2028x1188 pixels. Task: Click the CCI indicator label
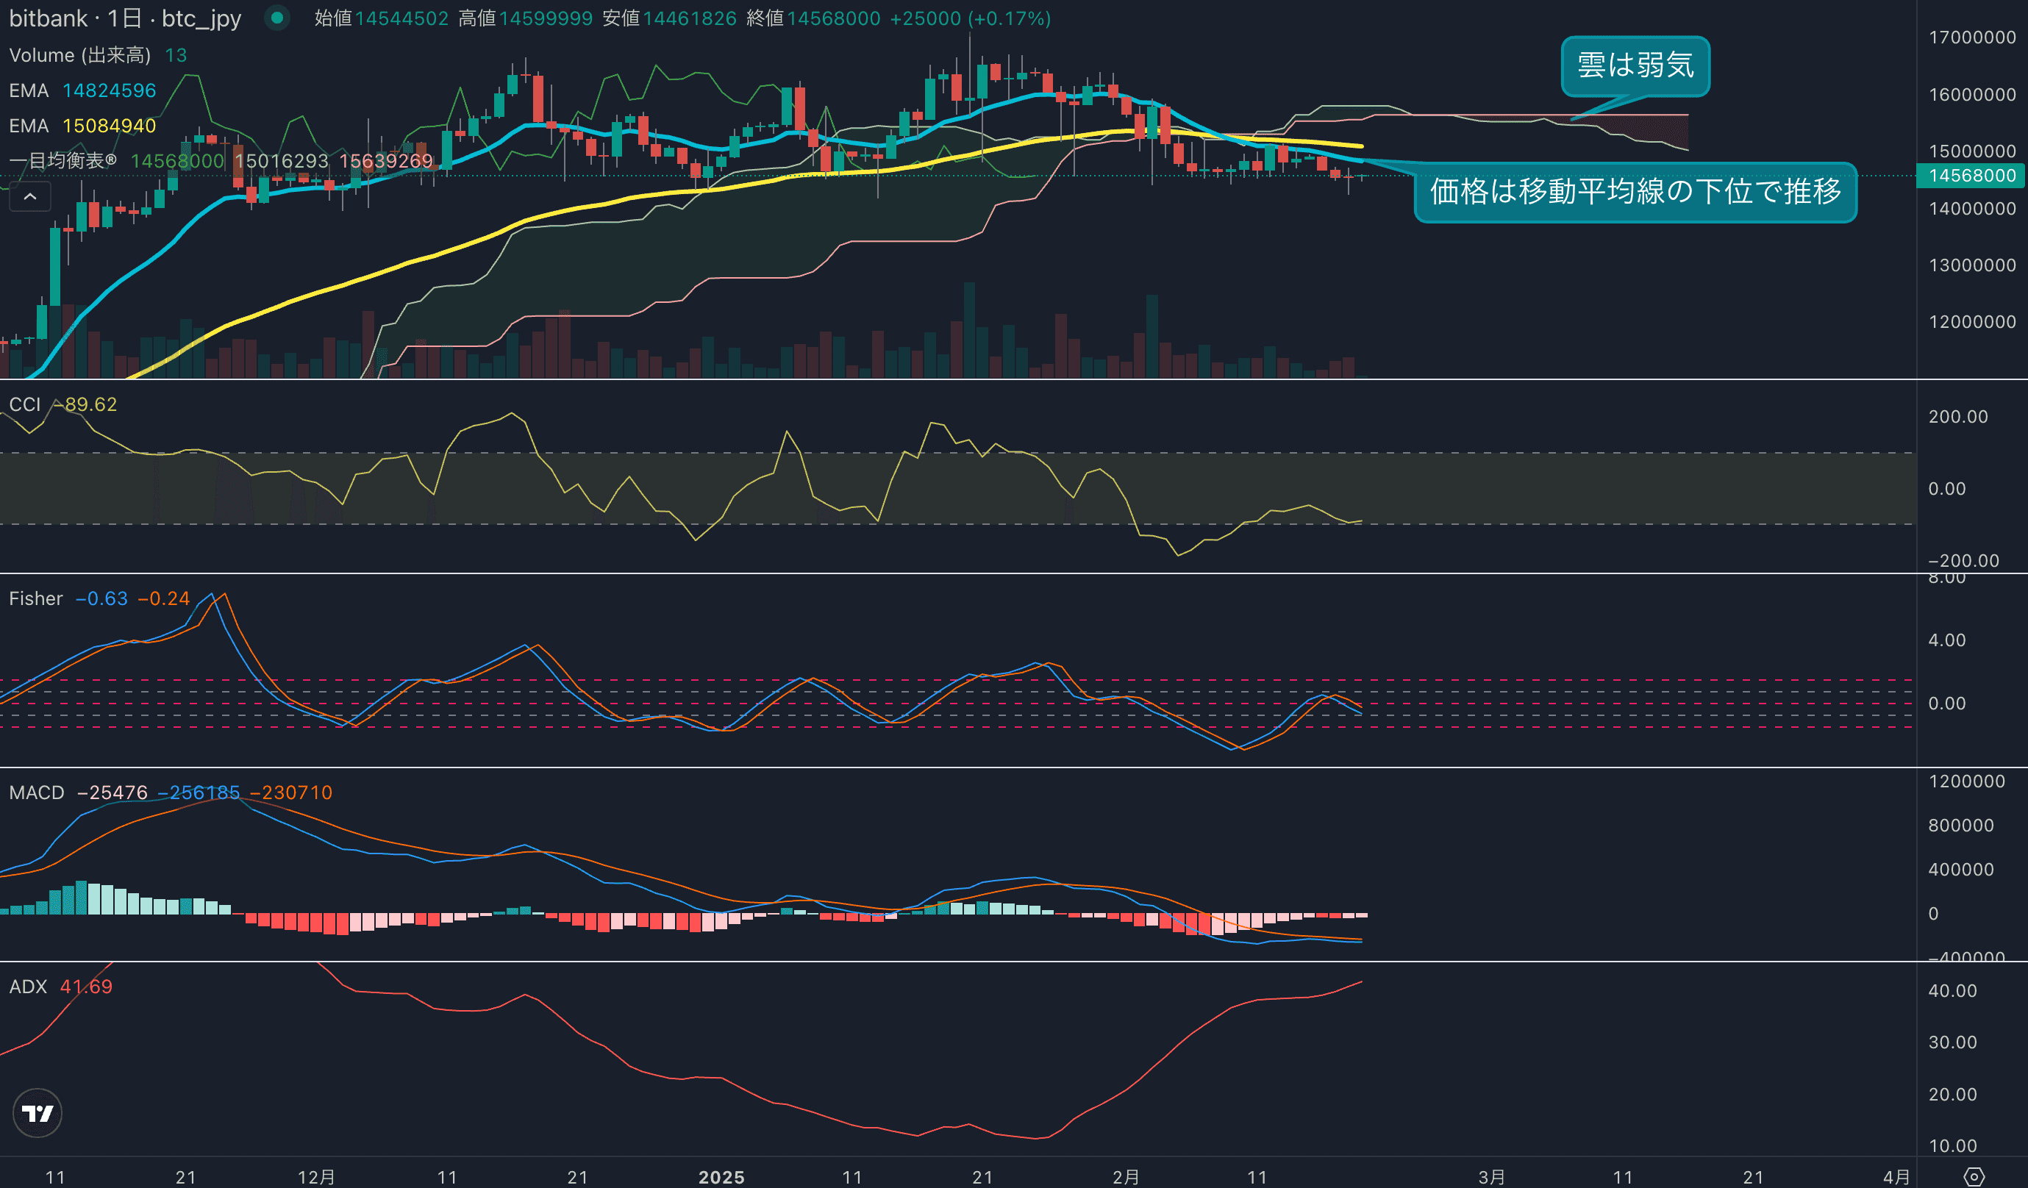pos(24,404)
